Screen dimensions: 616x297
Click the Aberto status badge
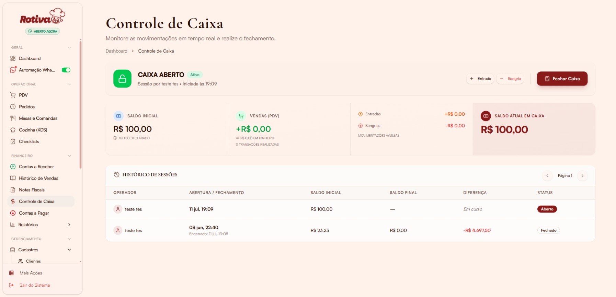(x=547, y=209)
